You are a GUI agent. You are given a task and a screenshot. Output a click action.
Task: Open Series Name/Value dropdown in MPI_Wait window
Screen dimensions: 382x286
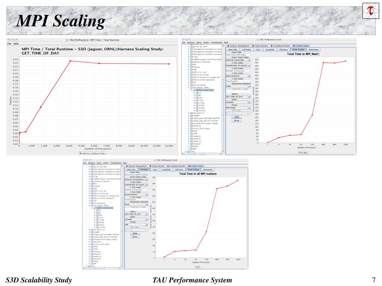pos(238,60)
